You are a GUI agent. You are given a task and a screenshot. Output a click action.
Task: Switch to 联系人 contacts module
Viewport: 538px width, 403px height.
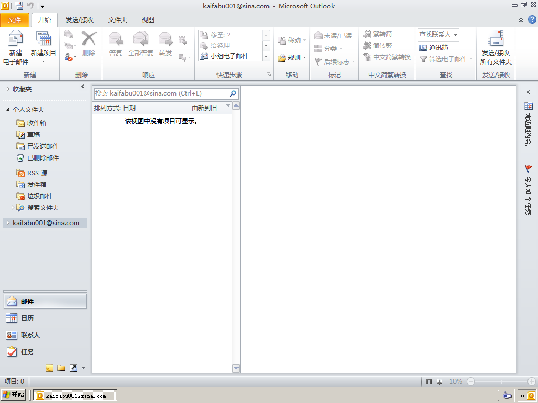[x=45, y=335]
